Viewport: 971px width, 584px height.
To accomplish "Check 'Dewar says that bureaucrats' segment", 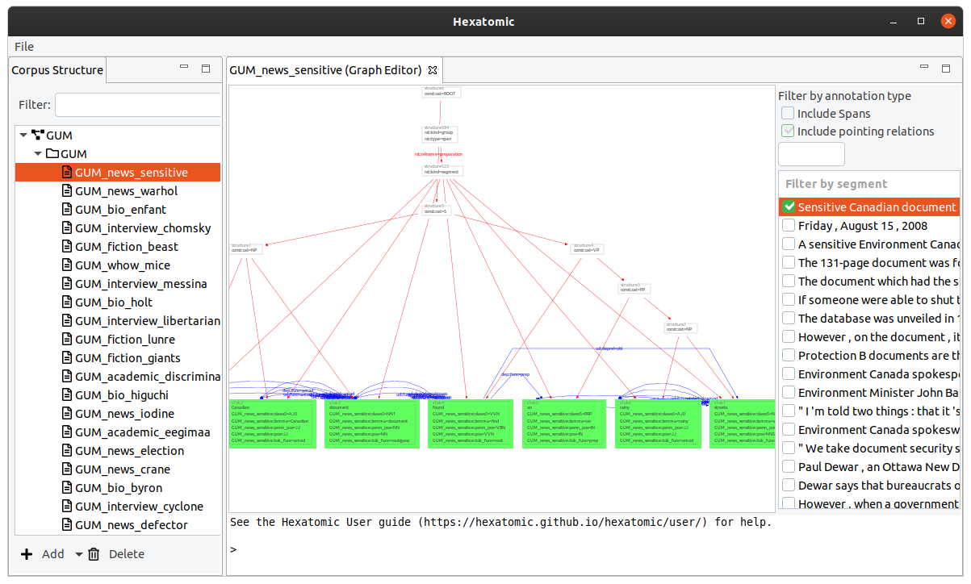I will click(x=789, y=486).
